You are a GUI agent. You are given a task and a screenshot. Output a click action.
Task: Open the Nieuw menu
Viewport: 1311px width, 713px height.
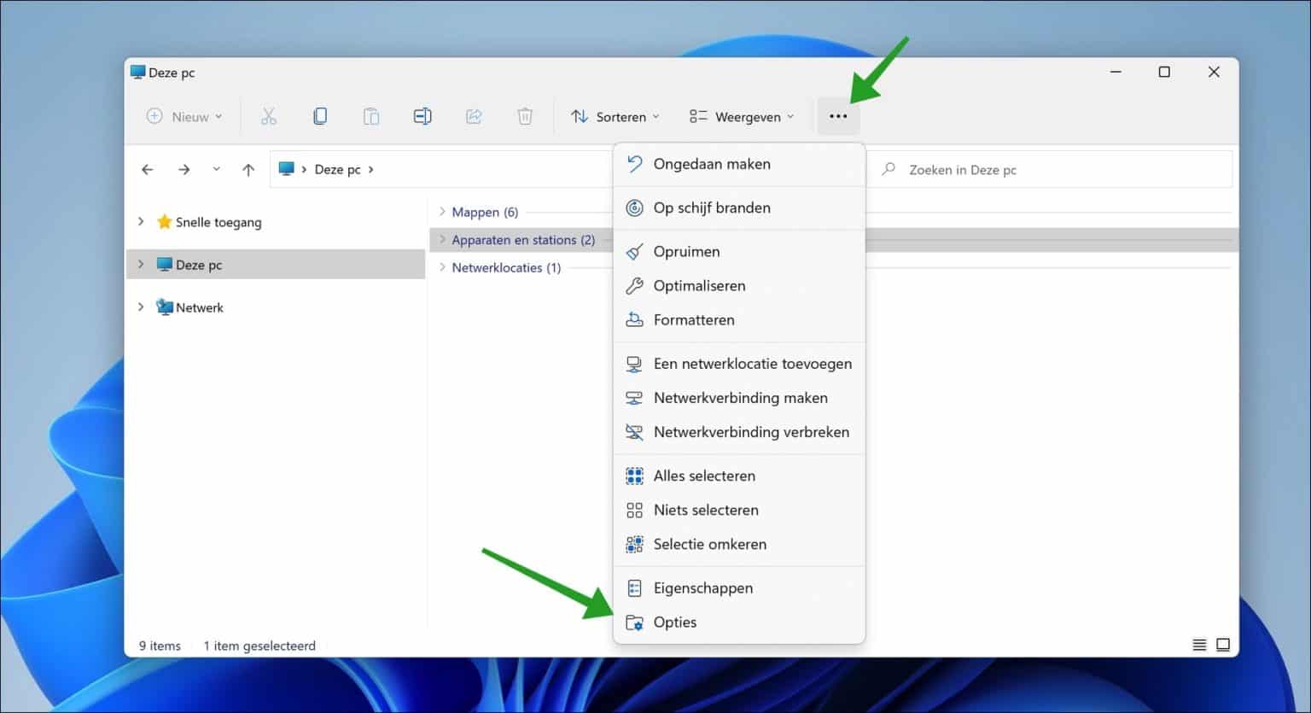point(184,116)
